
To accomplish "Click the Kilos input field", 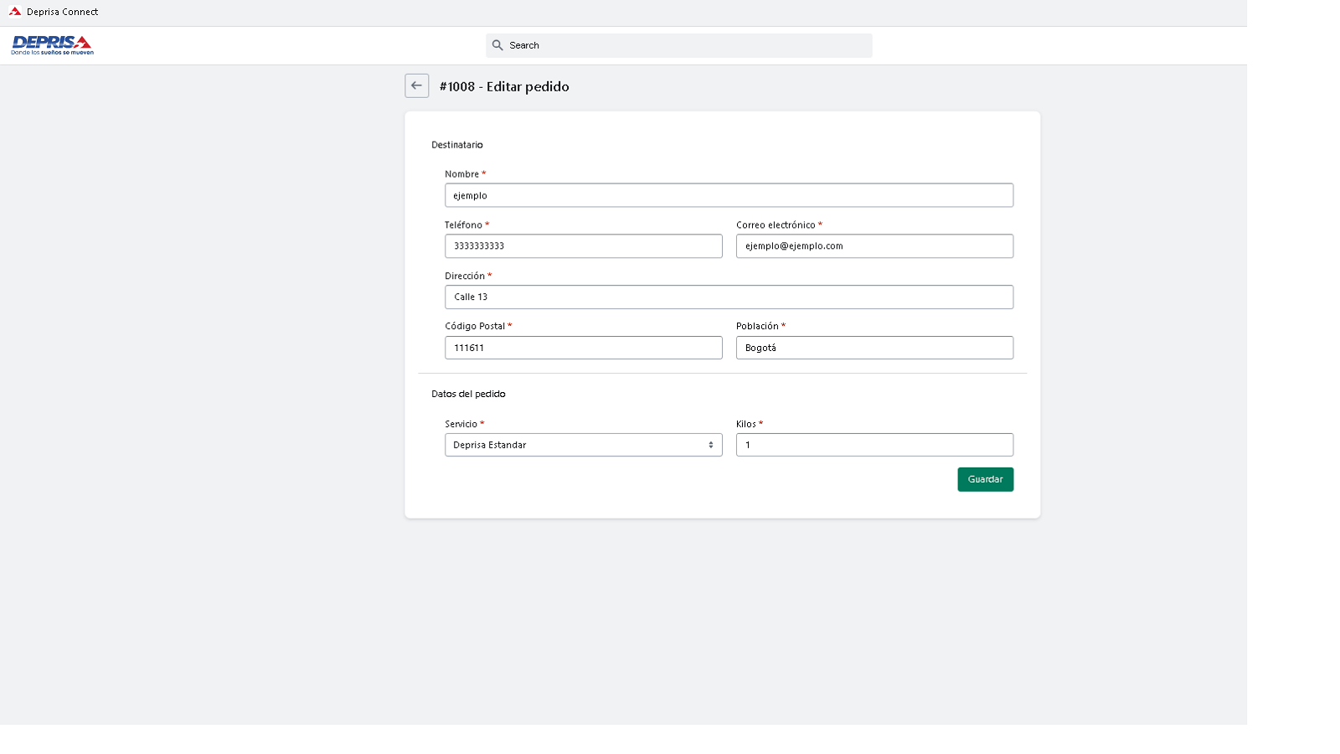I will 874,445.
